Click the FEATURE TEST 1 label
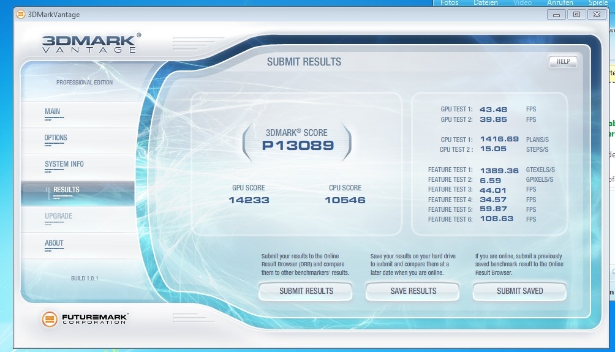 click(450, 170)
